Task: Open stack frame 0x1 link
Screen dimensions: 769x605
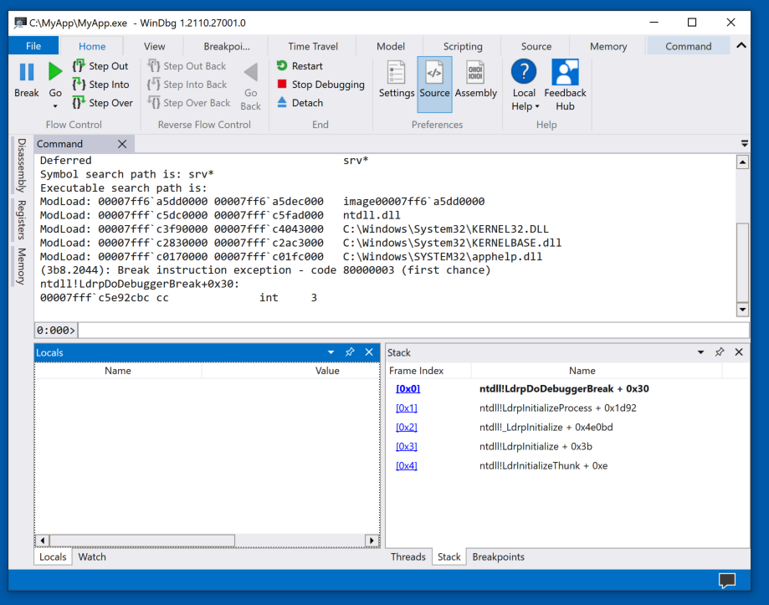Action: click(406, 408)
